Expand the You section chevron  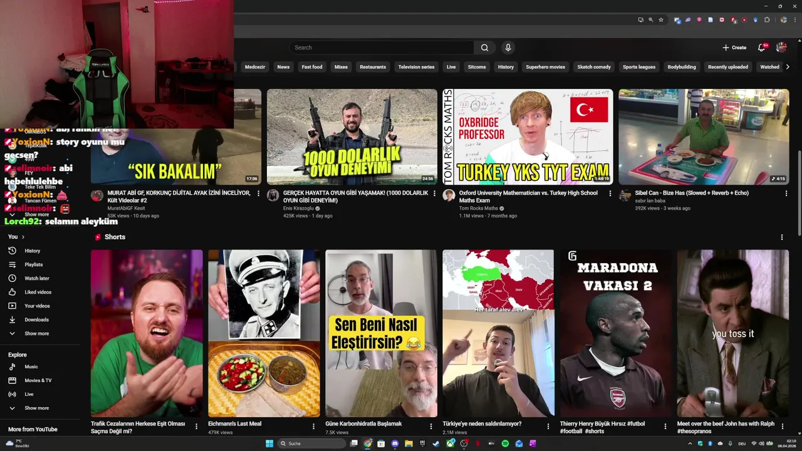click(23, 237)
